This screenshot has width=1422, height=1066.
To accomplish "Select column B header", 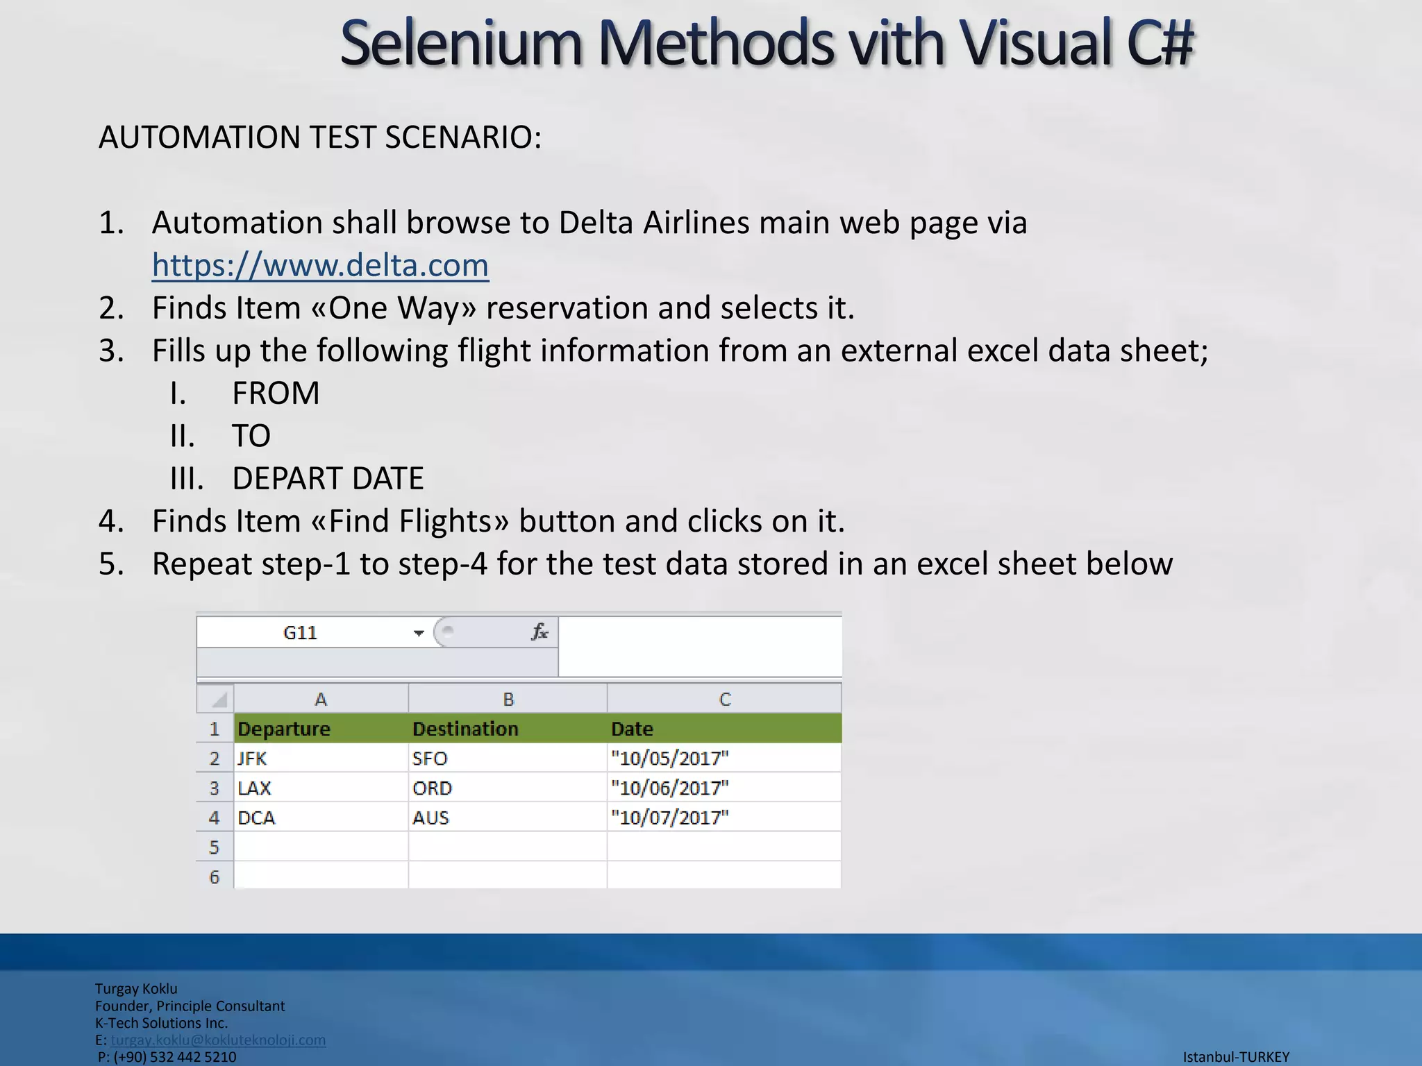I will [x=508, y=699].
